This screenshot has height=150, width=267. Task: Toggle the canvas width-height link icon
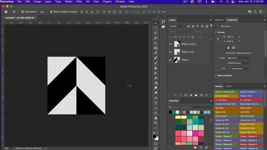click(218, 39)
